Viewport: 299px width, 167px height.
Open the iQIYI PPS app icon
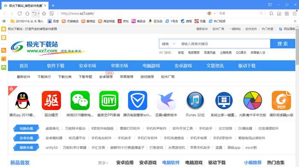pyautogui.click(x=109, y=101)
